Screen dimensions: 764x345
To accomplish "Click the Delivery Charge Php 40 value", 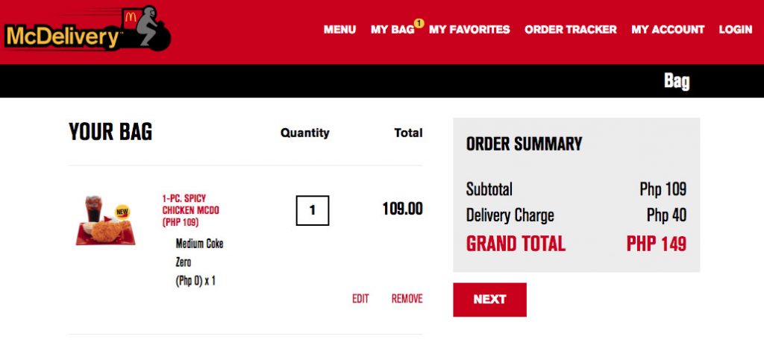I will pos(666,215).
